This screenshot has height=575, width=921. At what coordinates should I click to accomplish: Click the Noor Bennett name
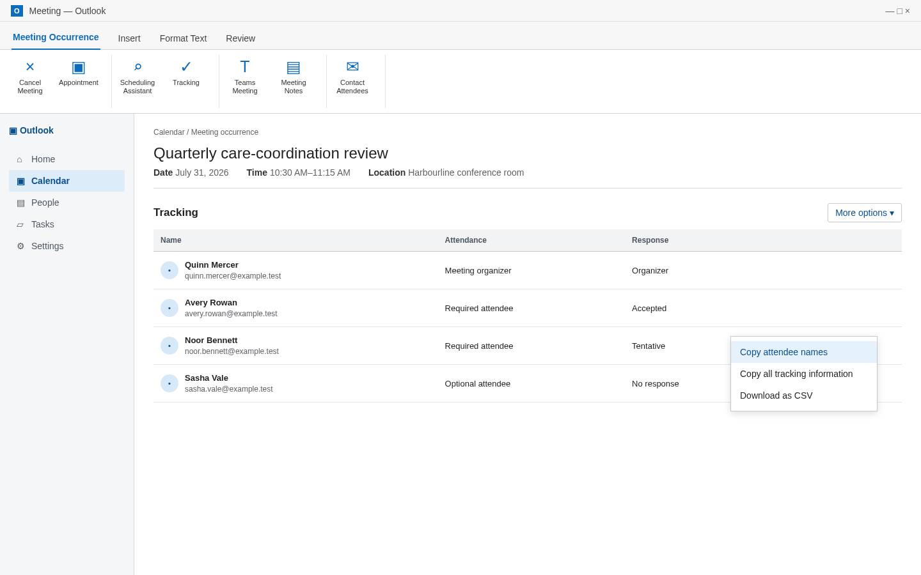click(211, 341)
